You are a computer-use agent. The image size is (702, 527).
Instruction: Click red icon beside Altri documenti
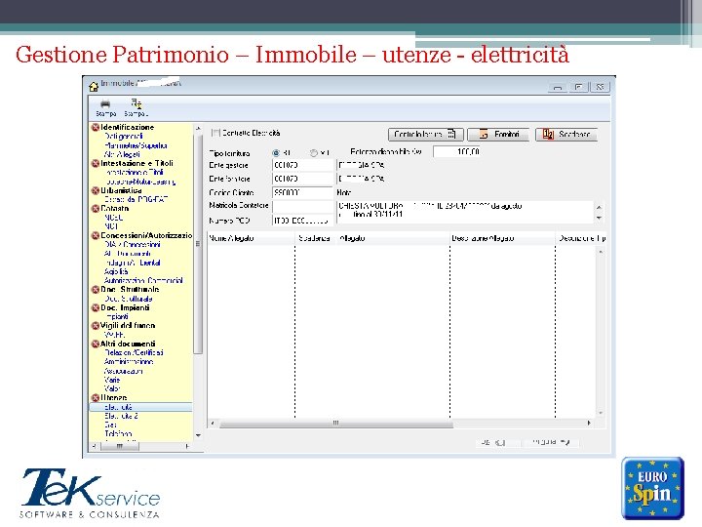pyautogui.click(x=96, y=344)
